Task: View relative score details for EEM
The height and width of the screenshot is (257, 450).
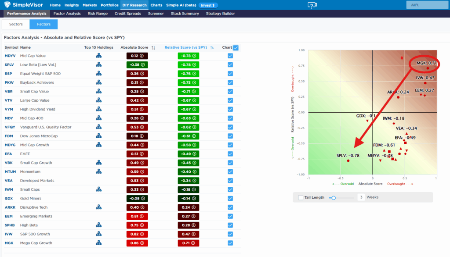Action: tap(189, 216)
